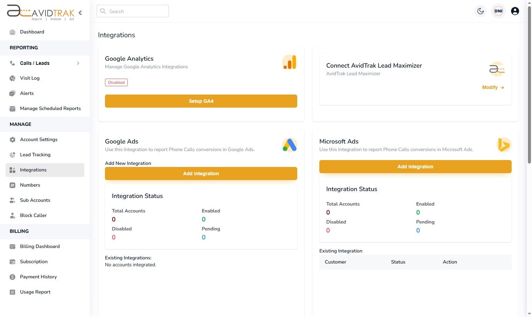Click the Modify link for Lead Maximizer
Screen dimensions: 532x317
(x=493, y=88)
